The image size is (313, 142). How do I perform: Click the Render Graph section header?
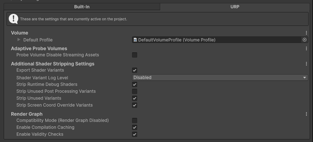27,114
